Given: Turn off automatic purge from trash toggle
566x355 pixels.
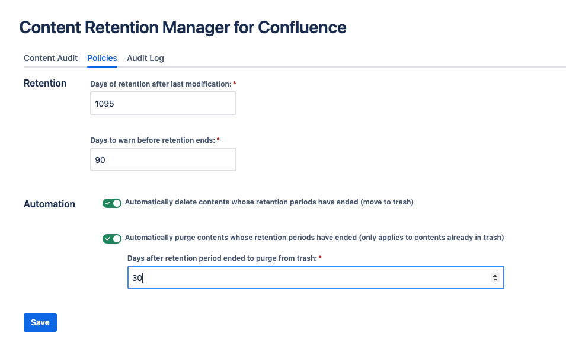Looking at the screenshot, I should [x=112, y=239].
